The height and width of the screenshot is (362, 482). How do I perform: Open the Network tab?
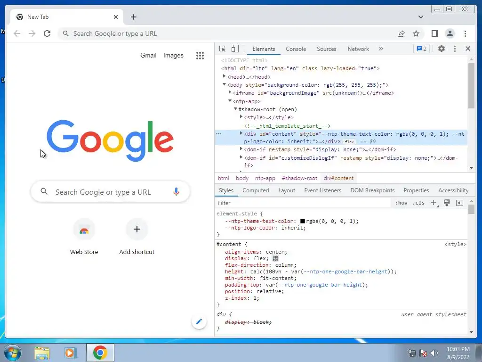[x=358, y=49]
